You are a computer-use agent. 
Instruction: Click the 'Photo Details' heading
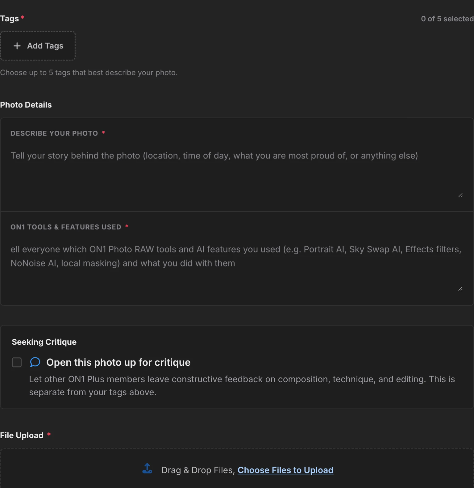pos(26,105)
